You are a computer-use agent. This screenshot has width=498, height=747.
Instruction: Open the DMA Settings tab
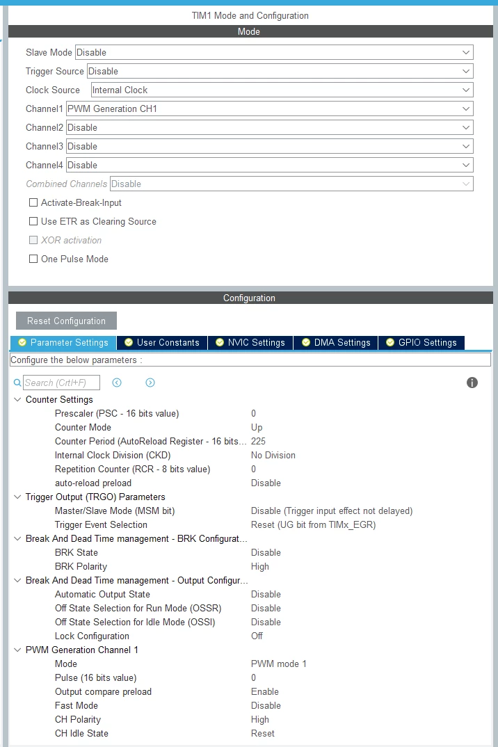335,342
